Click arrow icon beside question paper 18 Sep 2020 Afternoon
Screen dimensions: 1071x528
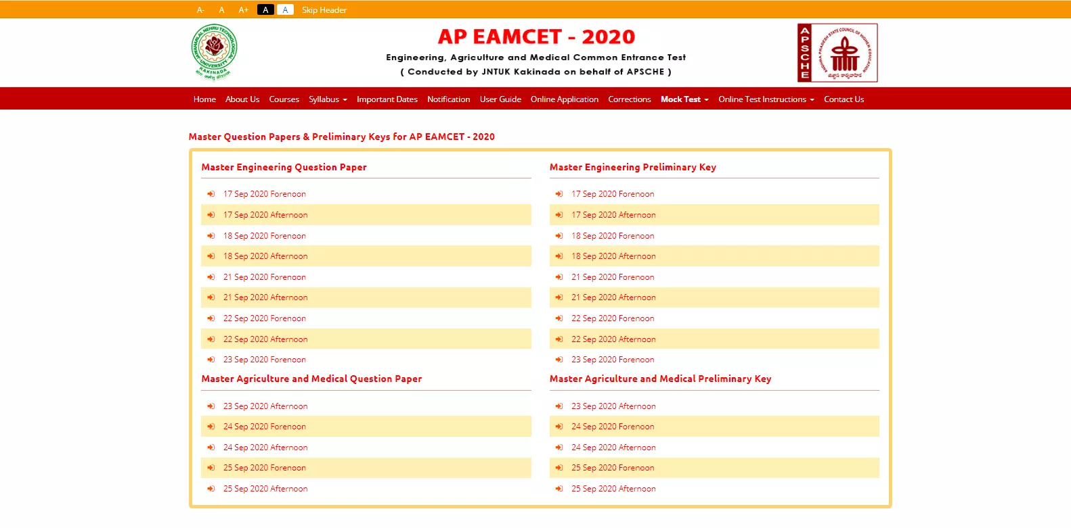(x=211, y=256)
